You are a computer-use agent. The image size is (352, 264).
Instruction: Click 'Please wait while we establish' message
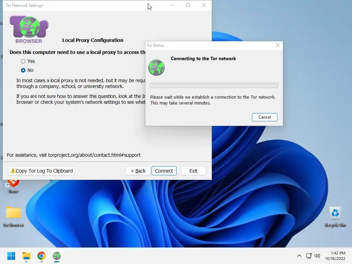pyautogui.click(x=212, y=100)
